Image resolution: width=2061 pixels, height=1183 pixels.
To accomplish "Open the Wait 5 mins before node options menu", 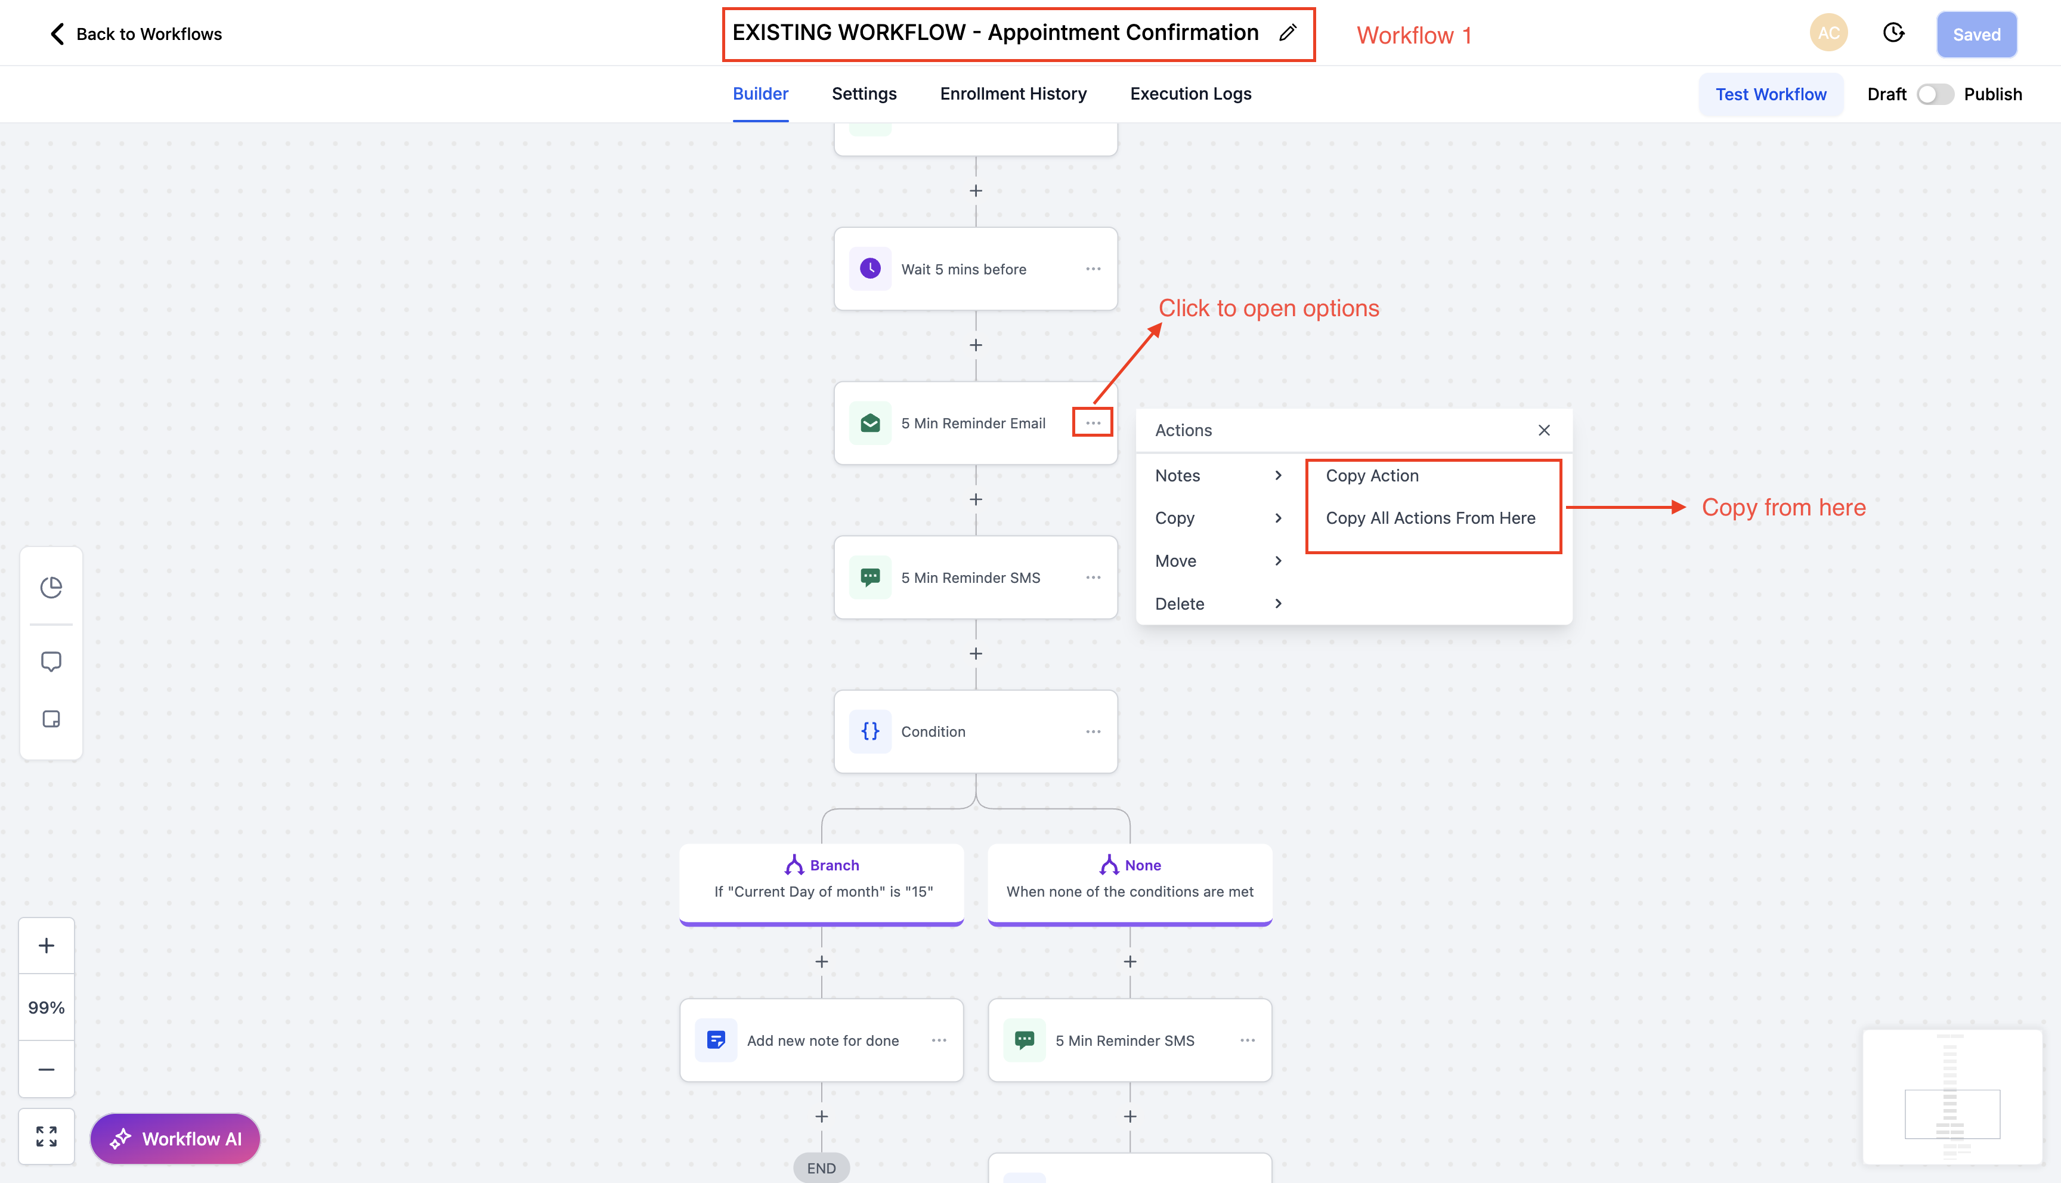I will point(1093,268).
